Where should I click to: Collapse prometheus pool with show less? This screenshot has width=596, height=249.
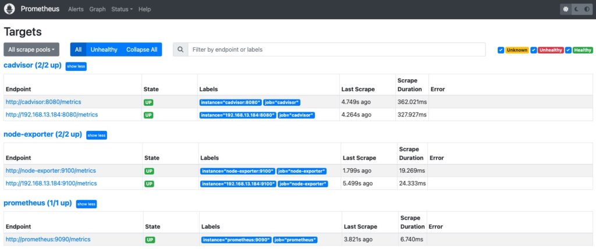point(86,204)
